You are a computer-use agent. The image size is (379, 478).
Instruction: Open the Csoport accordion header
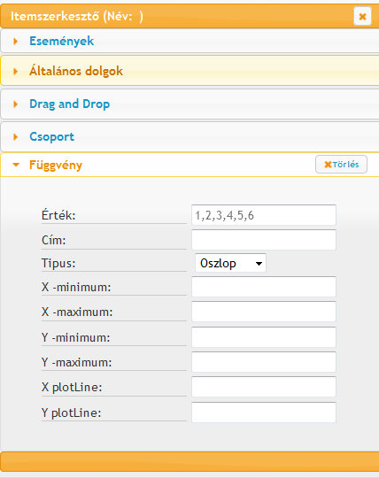point(189,136)
